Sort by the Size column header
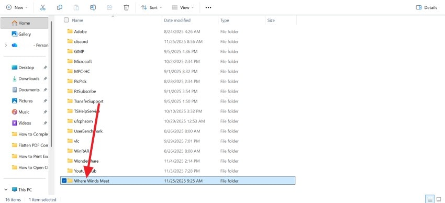 (x=271, y=20)
